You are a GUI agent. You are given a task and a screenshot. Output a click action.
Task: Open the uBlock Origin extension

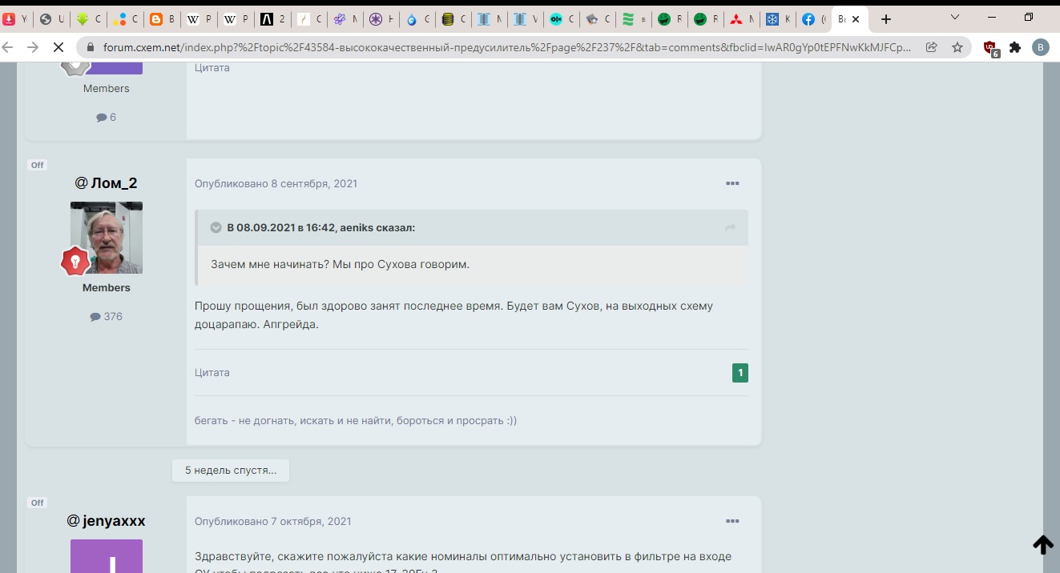(x=990, y=48)
